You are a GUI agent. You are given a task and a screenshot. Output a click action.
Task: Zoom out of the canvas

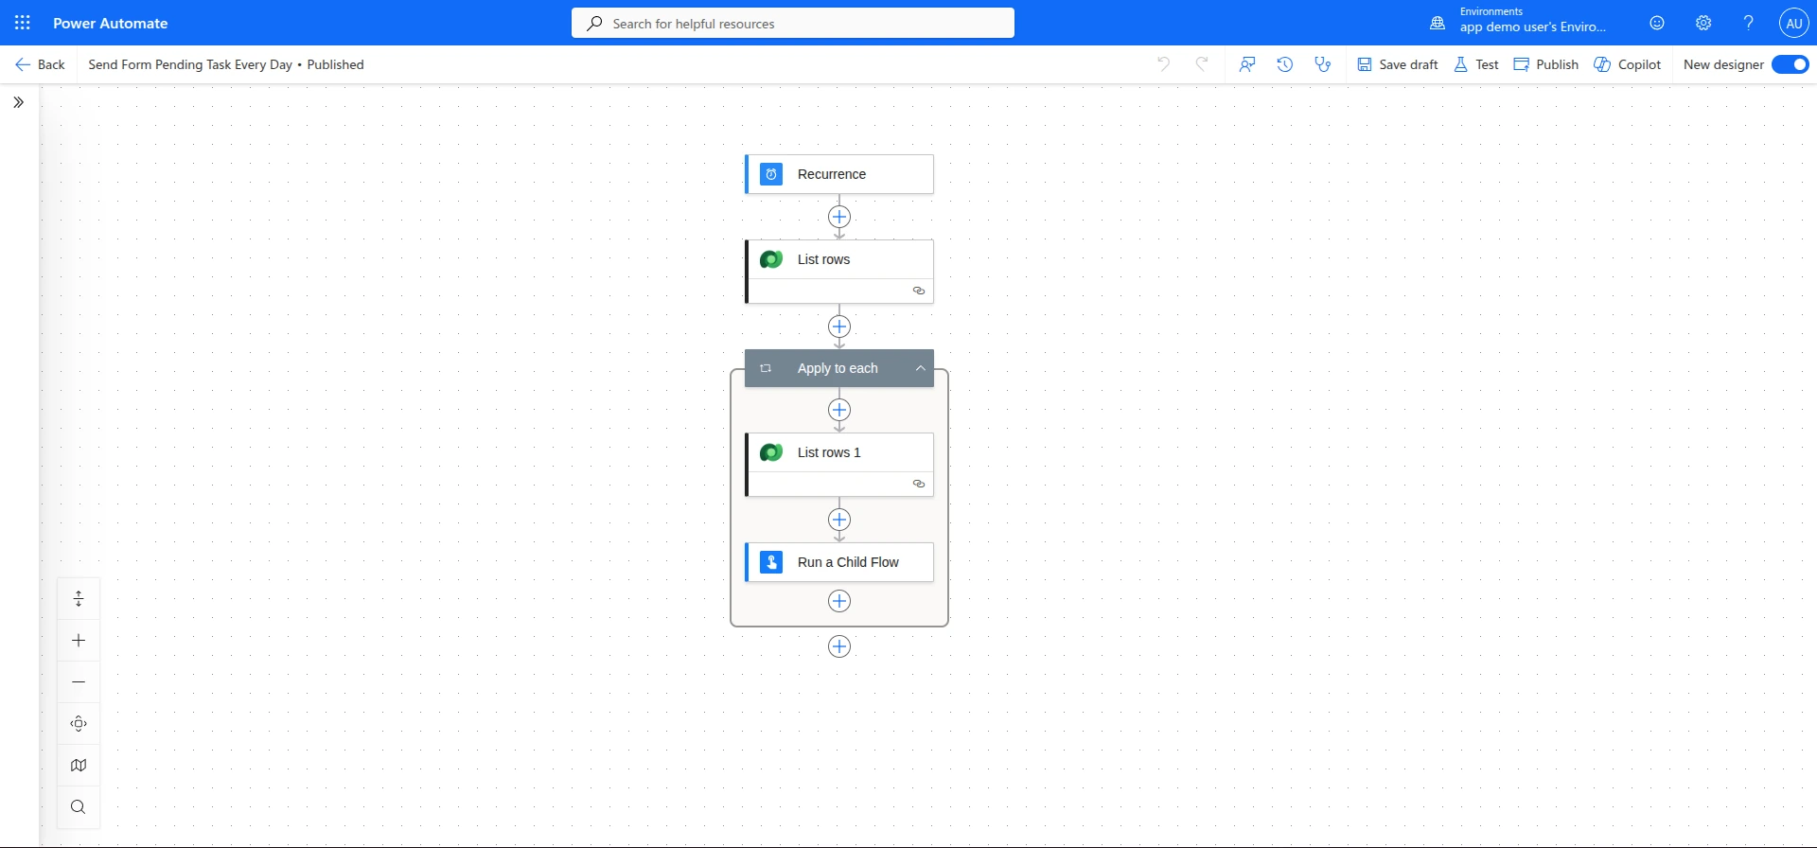click(79, 681)
